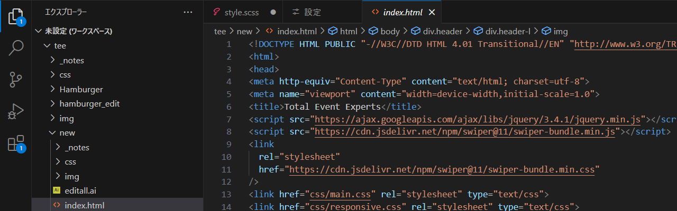The image size is (677, 211).
Task: Click the body breadcrumb segment
Action: pos(390,31)
